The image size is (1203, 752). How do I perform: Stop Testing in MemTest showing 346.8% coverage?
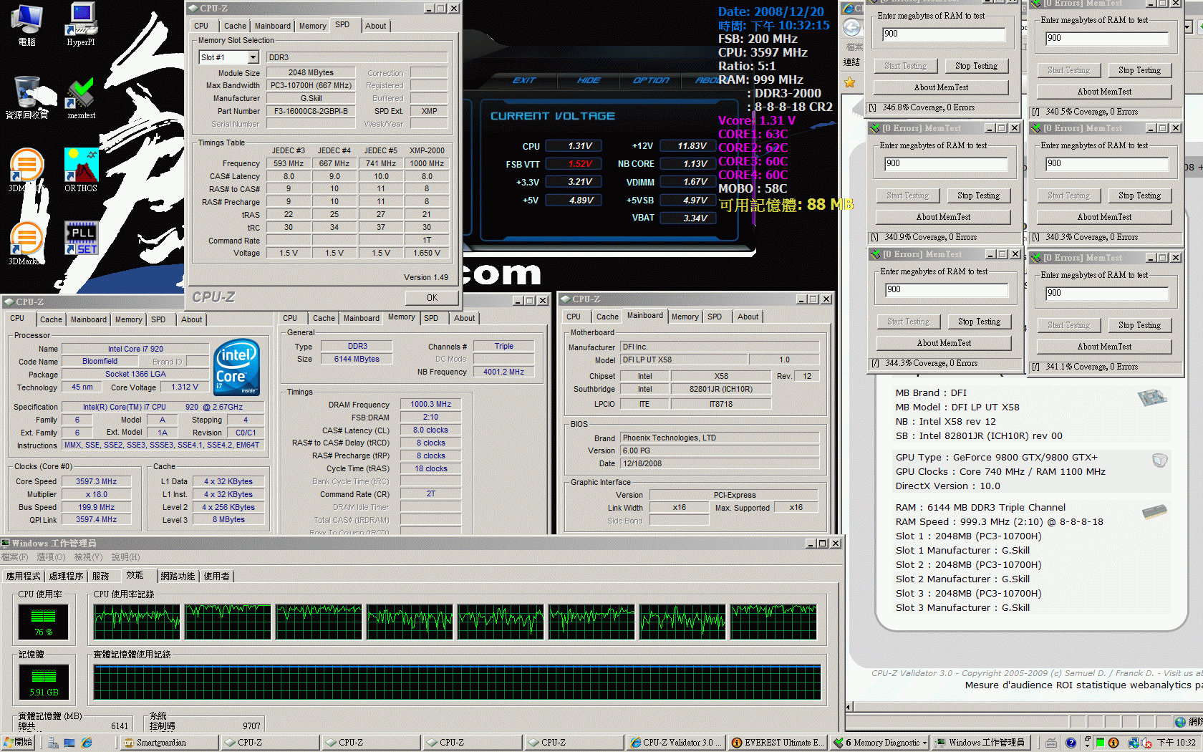pos(975,66)
